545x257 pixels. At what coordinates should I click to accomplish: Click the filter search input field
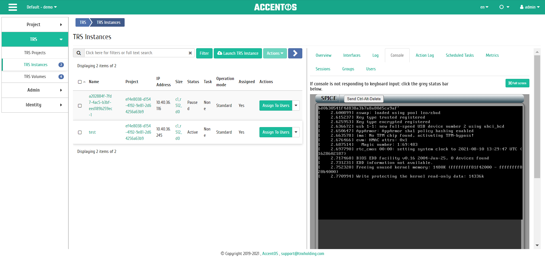pyautogui.click(x=136, y=53)
